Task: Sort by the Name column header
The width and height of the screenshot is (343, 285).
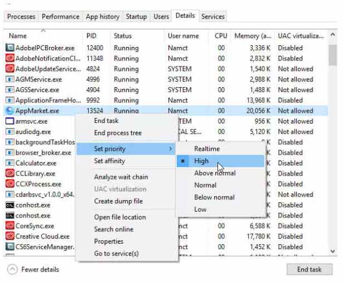Action: pyautogui.click(x=18, y=36)
